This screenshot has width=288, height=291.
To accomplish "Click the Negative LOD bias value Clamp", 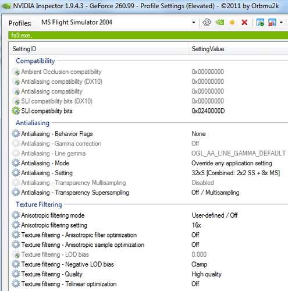I will click(200, 264).
